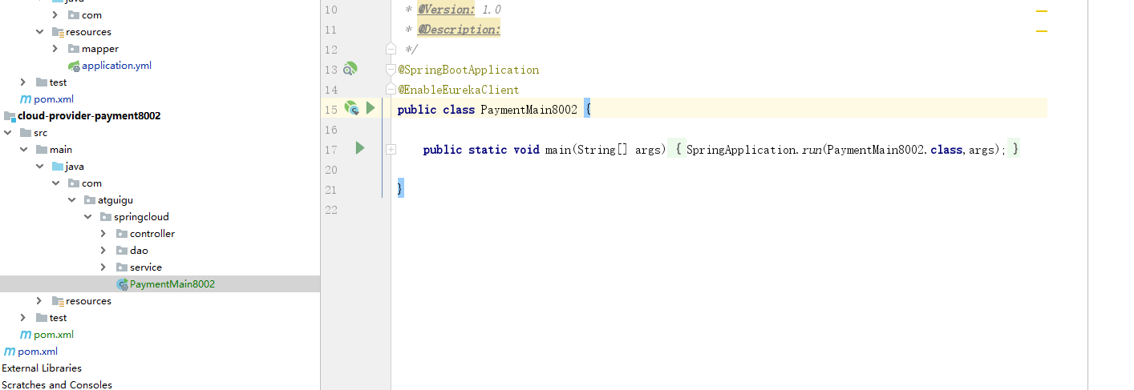Collapse the src folder chevron

7,132
